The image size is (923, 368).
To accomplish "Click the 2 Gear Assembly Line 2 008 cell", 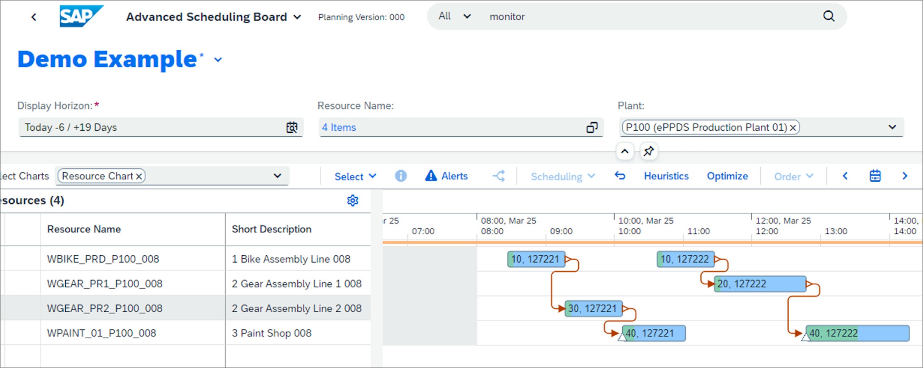I will point(298,308).
